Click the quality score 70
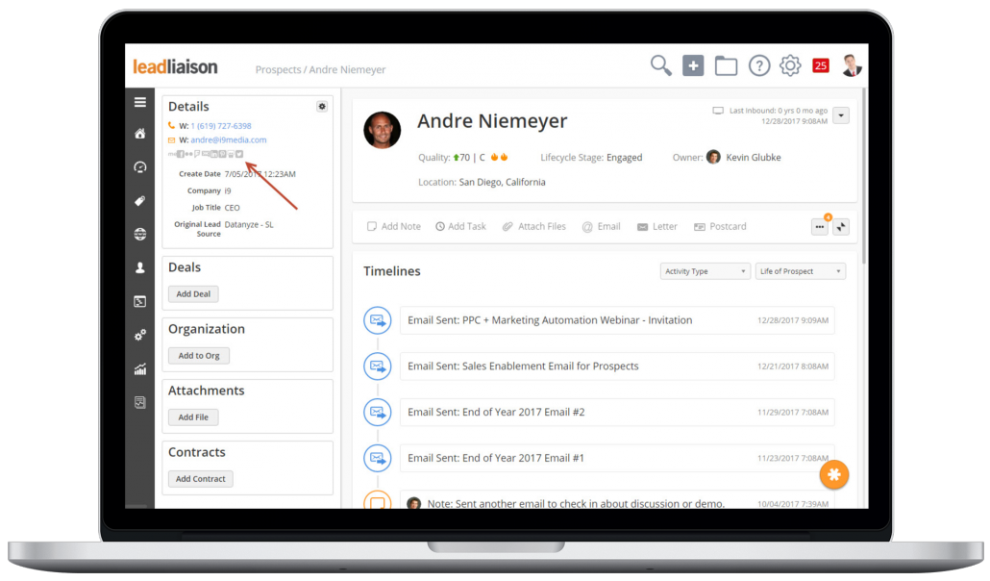The image size is (990, 581). (x=464, y=158)
